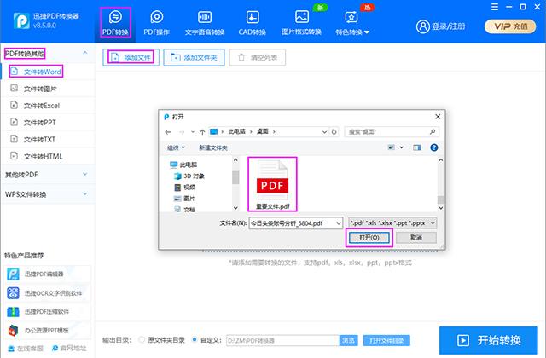The width and height of the screenshot is (546, 358).
Task: Click the 登录/注册 user icon
Action: click(x=423, y=26)
